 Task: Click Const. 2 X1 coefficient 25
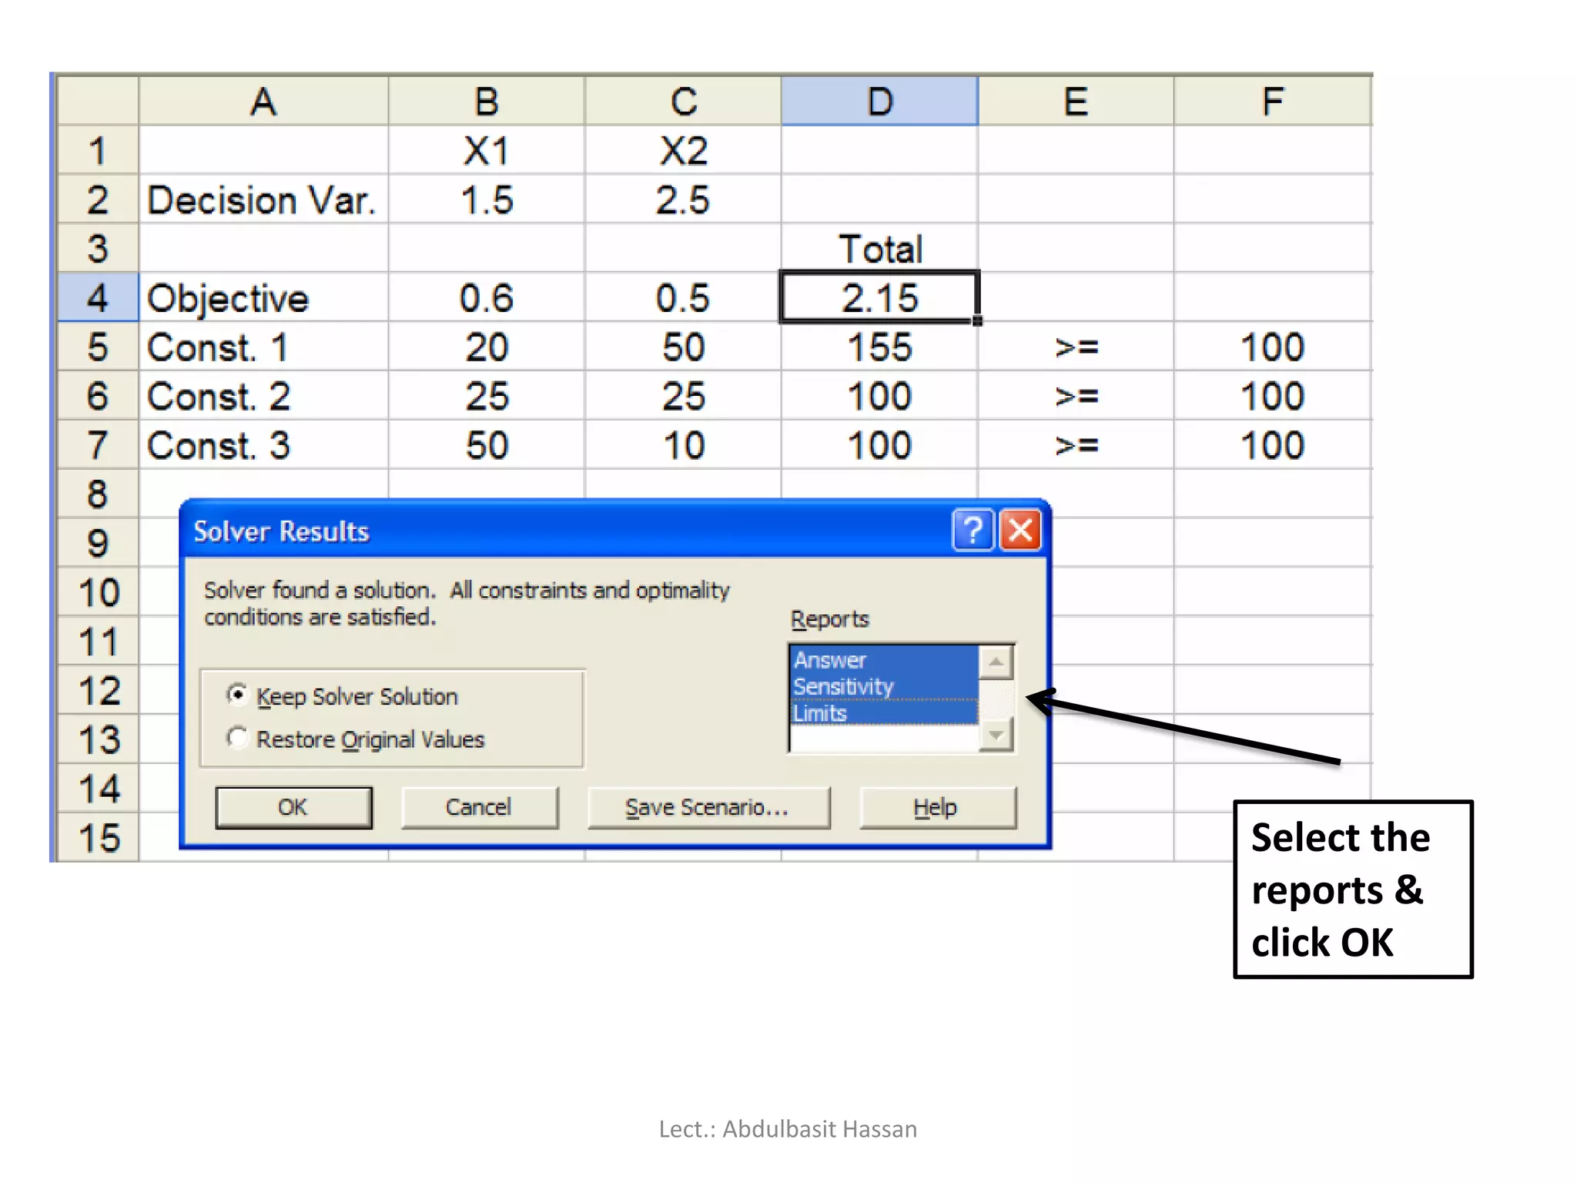click(x=487, y=396)
